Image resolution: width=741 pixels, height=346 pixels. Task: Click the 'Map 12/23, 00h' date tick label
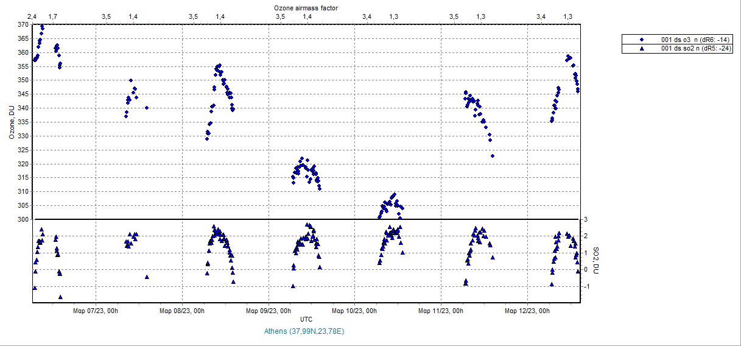click(x=527, y=311)
